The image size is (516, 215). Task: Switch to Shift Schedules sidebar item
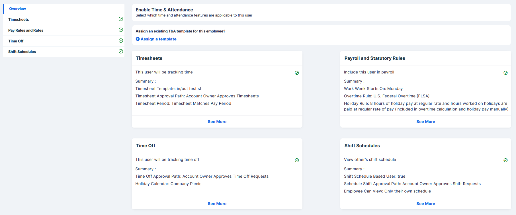(64, 52)
